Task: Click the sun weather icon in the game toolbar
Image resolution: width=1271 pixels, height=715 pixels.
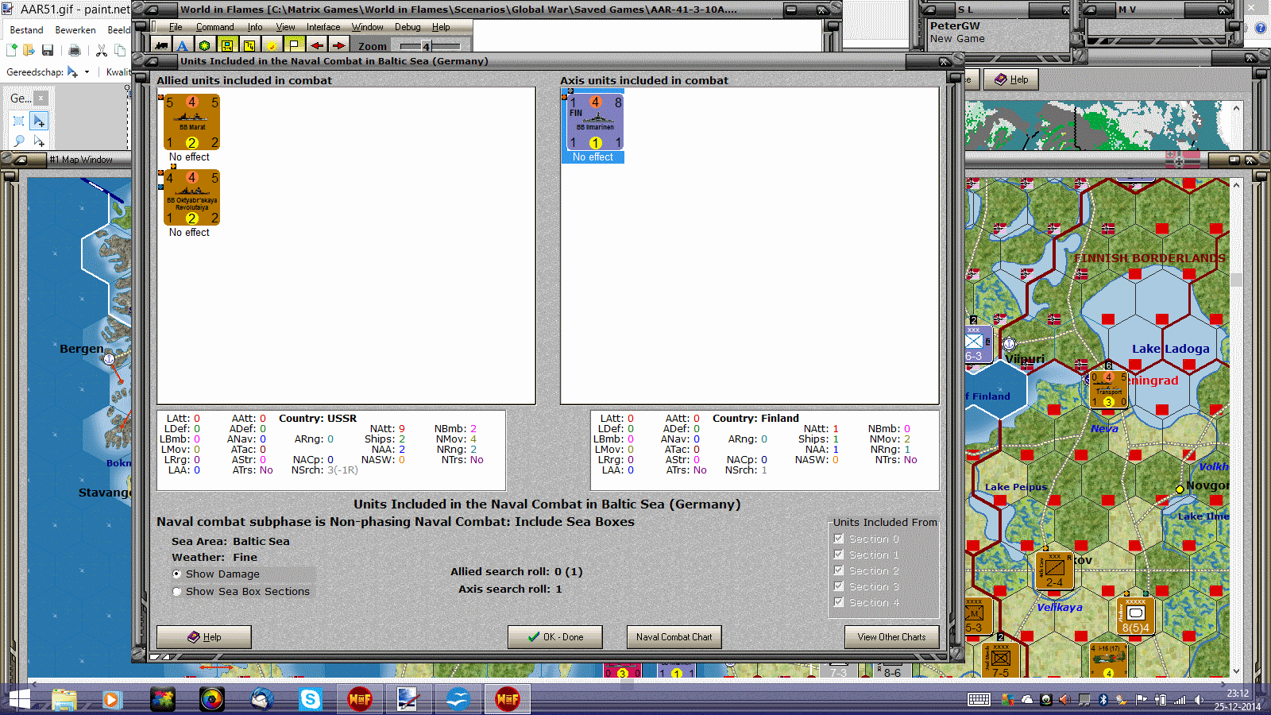Action: (272, 46)
